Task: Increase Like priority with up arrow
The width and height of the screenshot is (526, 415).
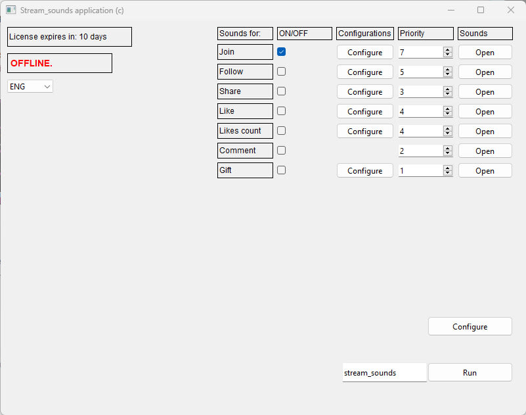Action: click(447, 109)
